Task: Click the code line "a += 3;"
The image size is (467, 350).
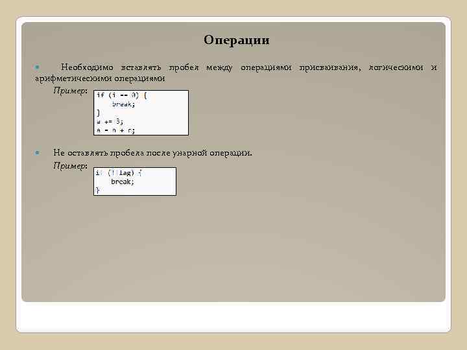Action: pos(110,121)
